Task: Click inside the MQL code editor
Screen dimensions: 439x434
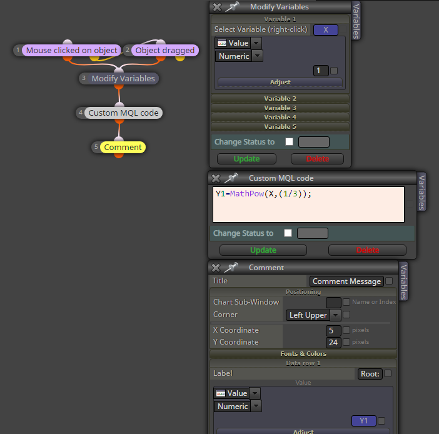Action: click(x=308, y=204)
